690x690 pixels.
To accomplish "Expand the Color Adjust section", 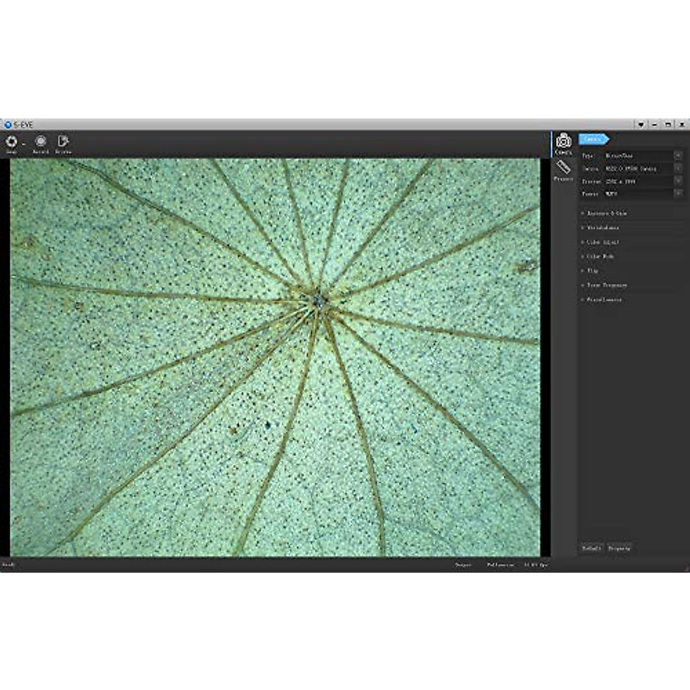I will (603, 242).
